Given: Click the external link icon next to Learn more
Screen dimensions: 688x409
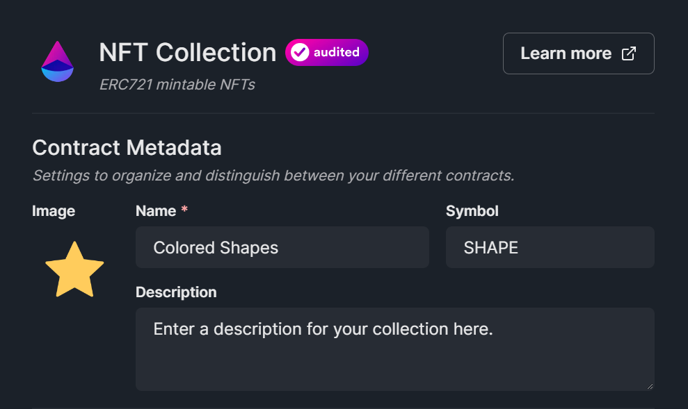Looking at the screenshot, I should click(x=628, y=53).
